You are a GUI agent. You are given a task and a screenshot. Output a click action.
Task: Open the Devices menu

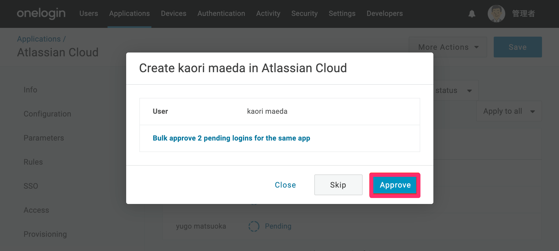[x=174, y=13]
